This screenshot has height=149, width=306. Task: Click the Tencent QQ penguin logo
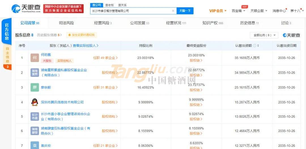(x=35, y=102)
